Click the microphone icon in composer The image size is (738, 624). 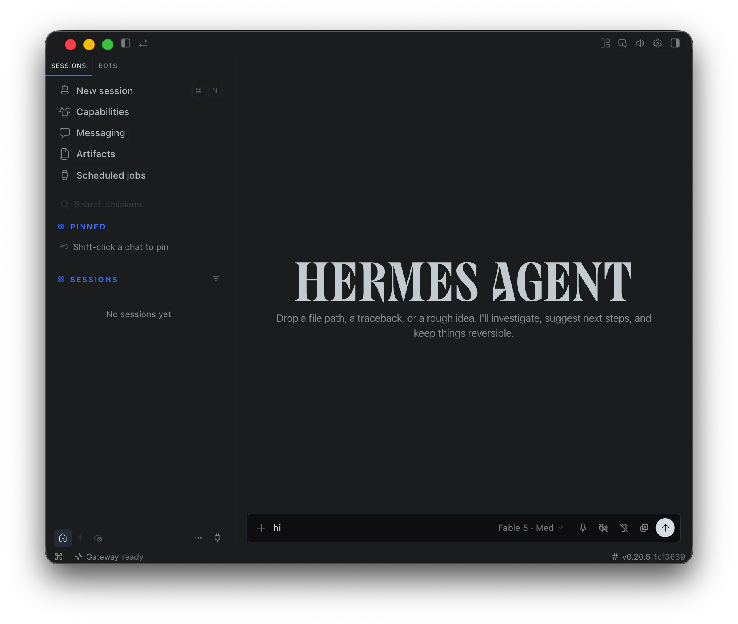(583, 528)
